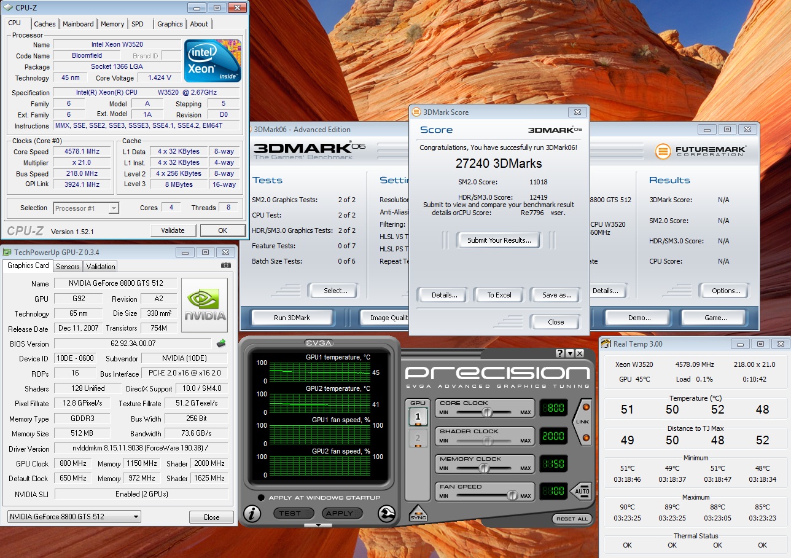Click the Close button in GPU-Z
The width and height of the screenshot is (791, 558).
211,517
